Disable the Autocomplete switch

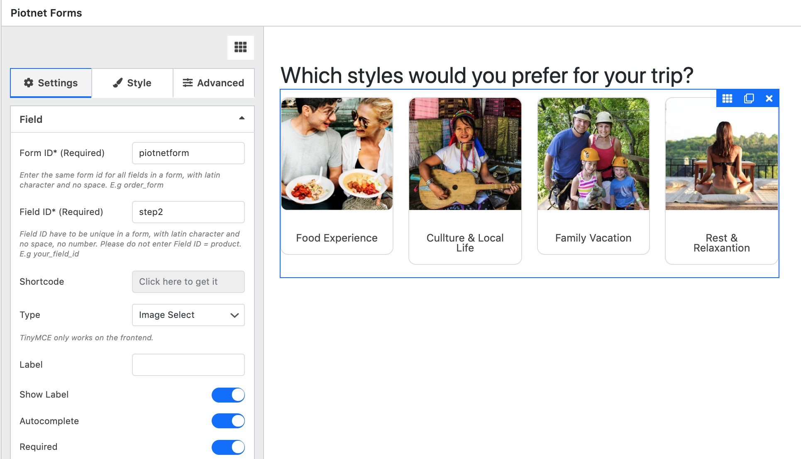[x=228, y=421]
